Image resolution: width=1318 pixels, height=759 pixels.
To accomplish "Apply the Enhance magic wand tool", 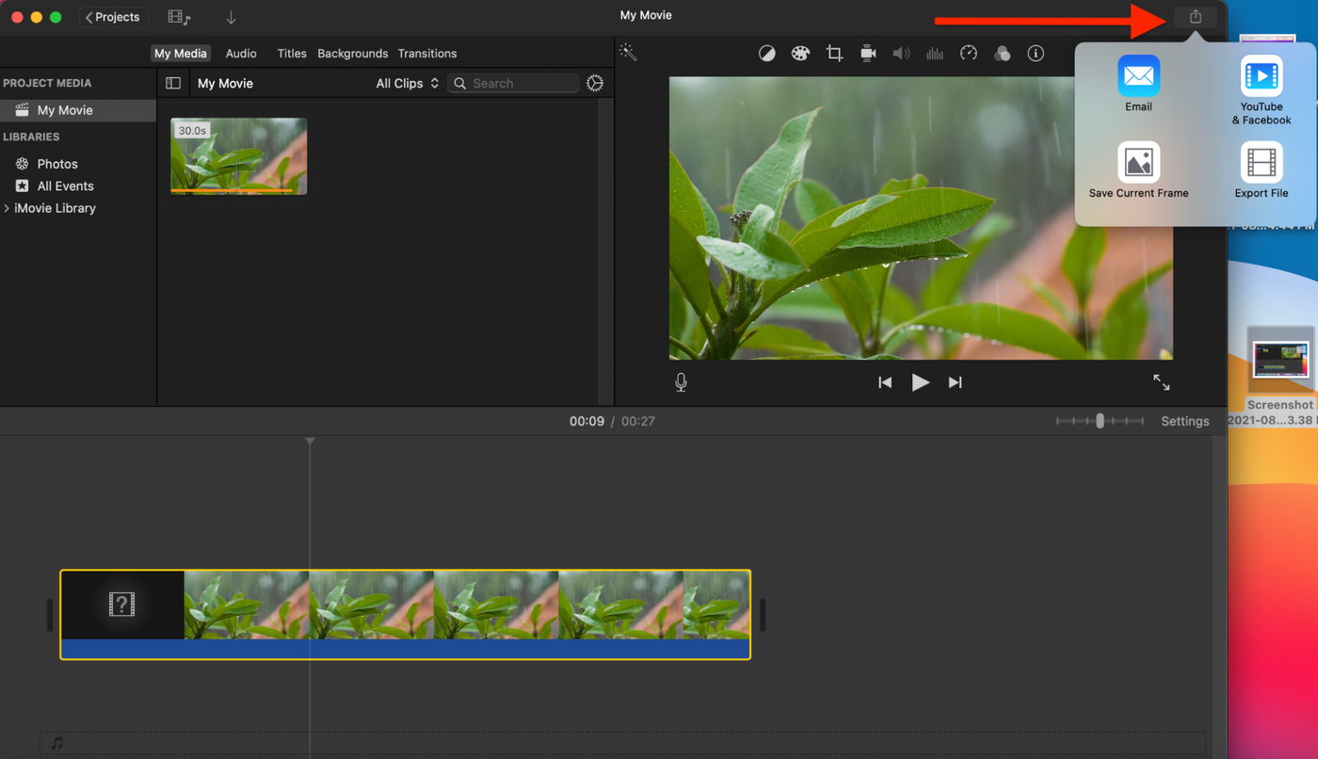I will (x=628, y=53).
